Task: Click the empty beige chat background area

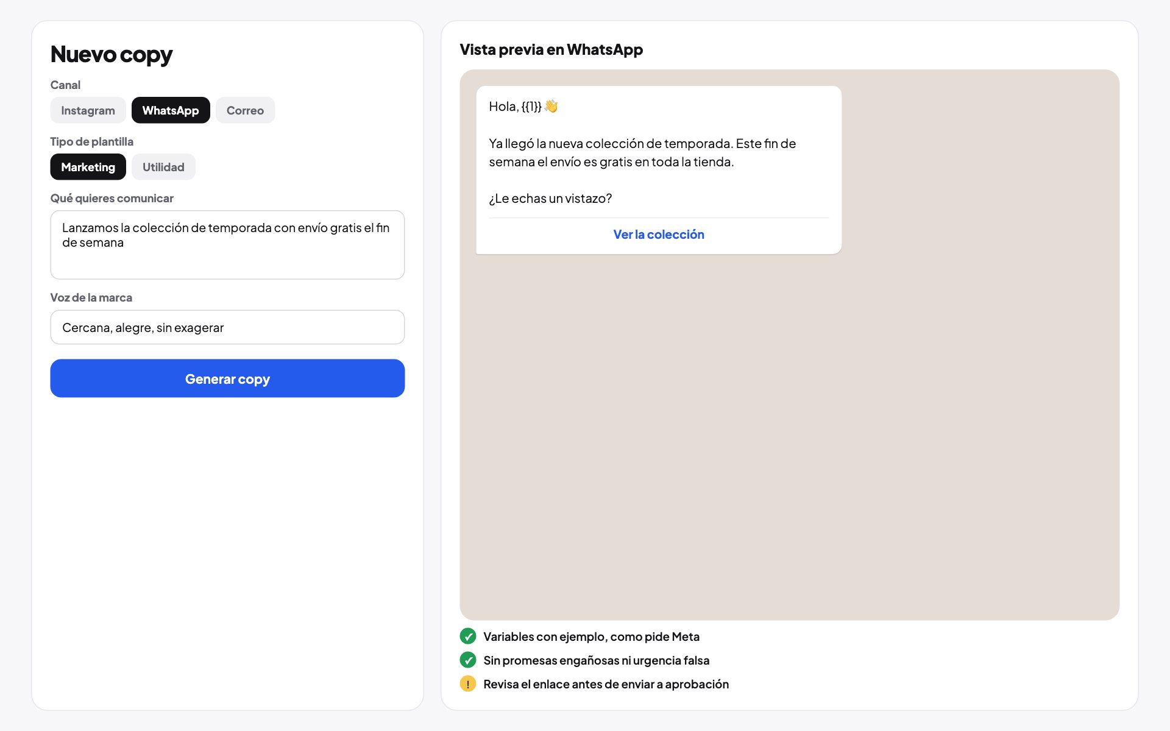Action: tap(790, 439)
